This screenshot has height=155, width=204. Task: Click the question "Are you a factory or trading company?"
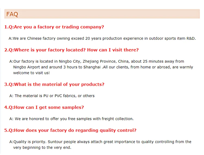tap(59, 27)
